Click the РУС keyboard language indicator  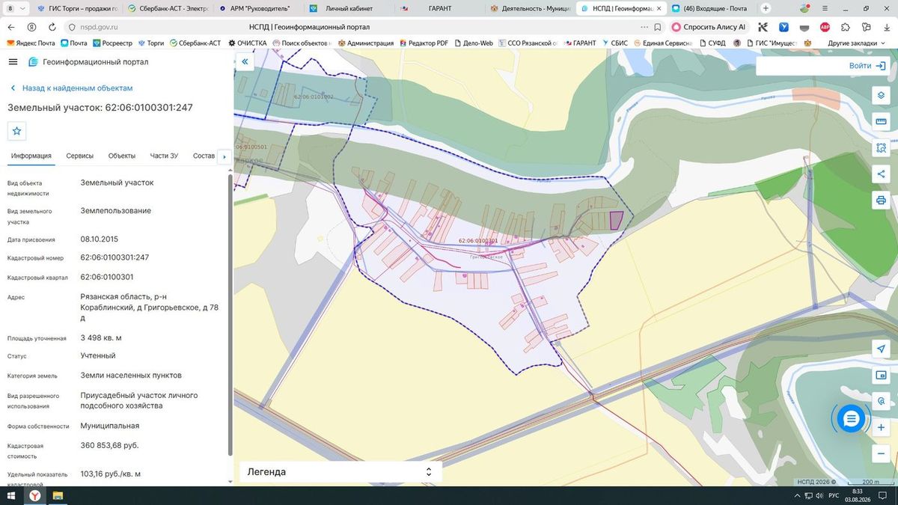tap(834, 496)
